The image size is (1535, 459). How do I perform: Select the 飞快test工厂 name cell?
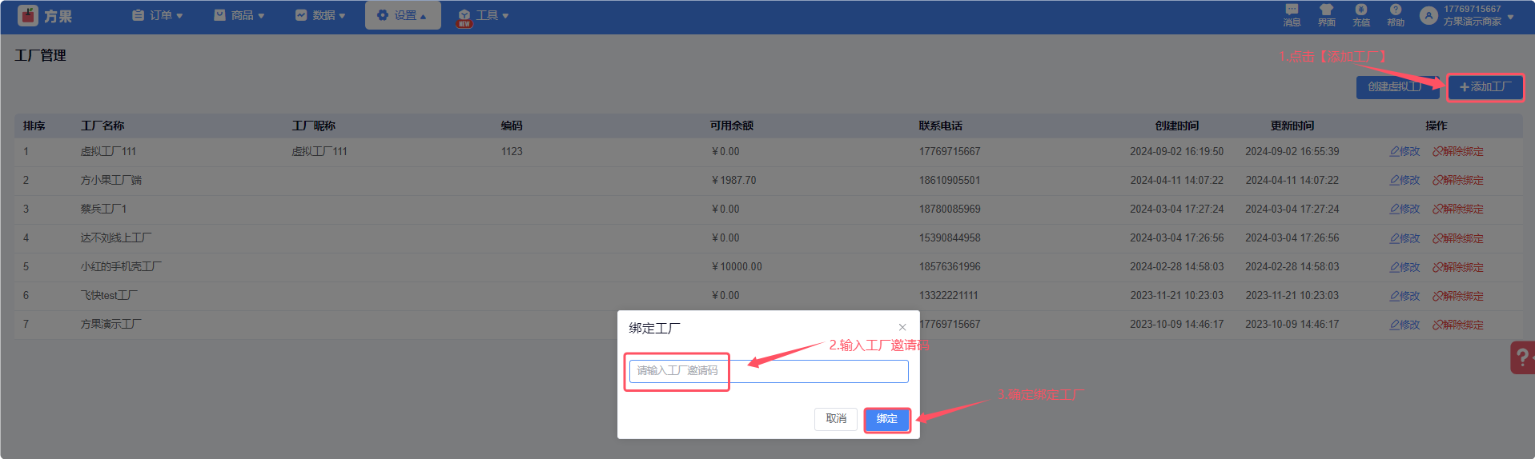[109, 295]
